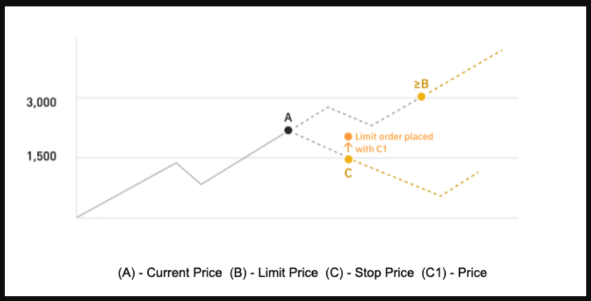
Task: Click the chart origin at bottom-left of axes
Action: [77, 217]
